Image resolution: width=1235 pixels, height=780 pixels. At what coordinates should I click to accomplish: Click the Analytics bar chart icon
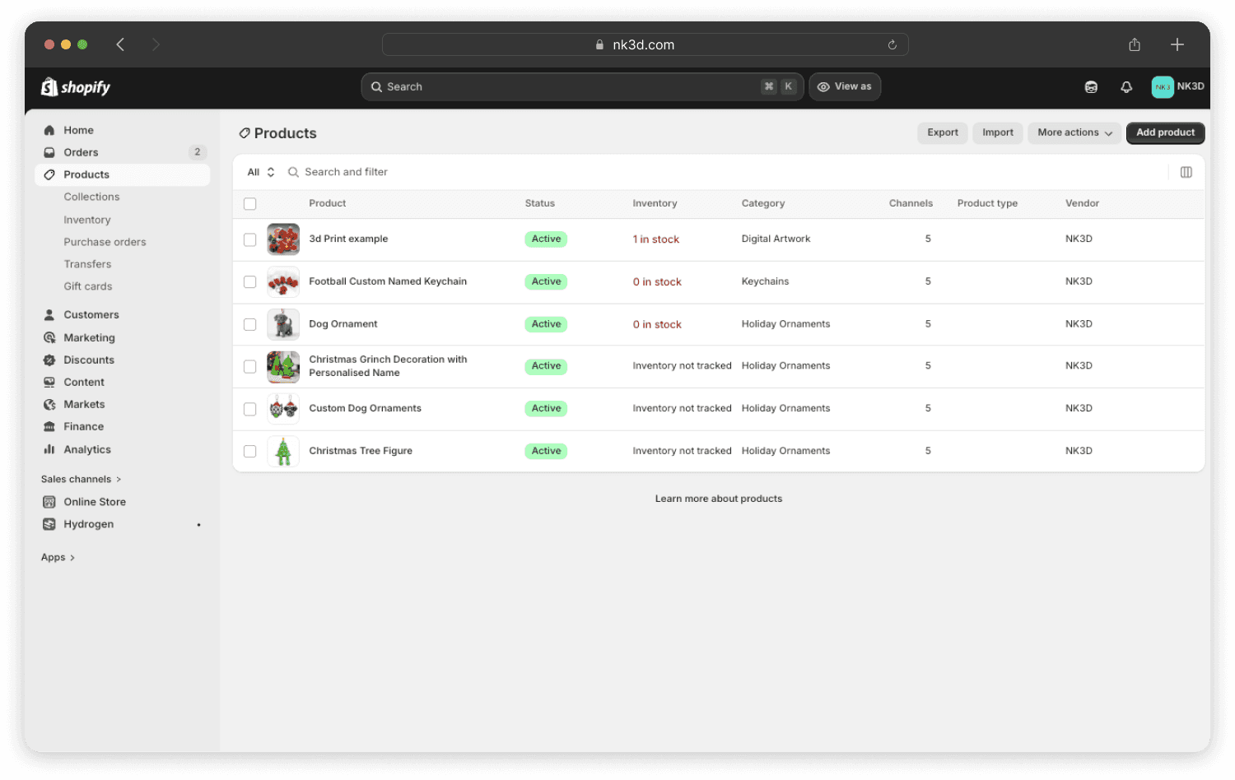[49, 449]
